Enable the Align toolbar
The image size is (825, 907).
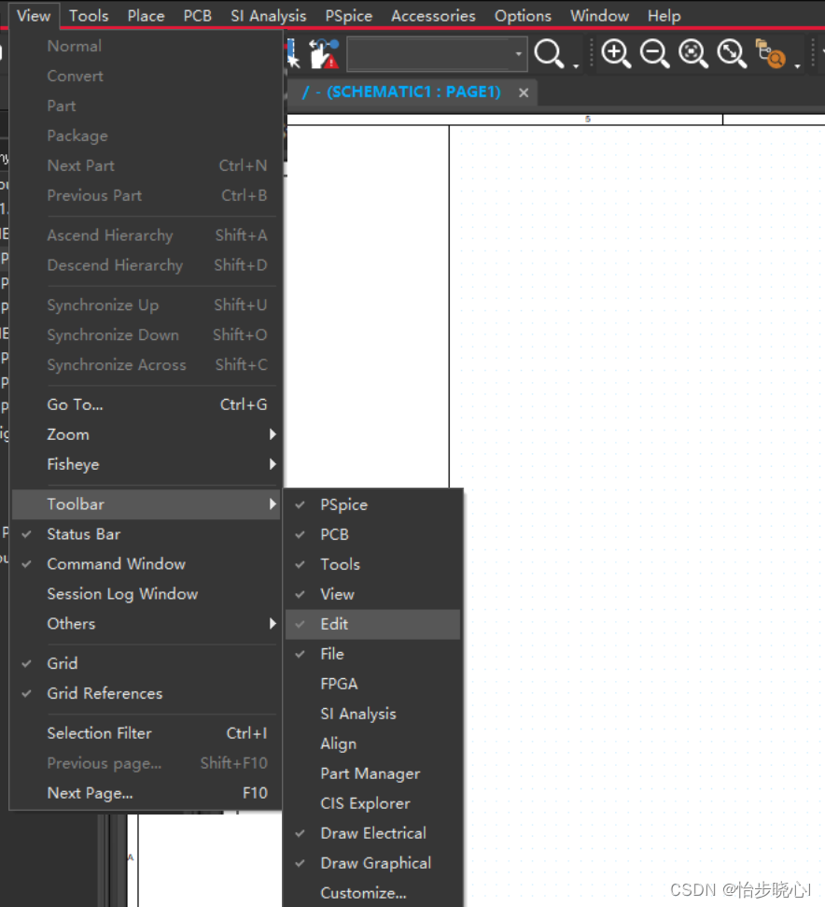tap(338, 744)
